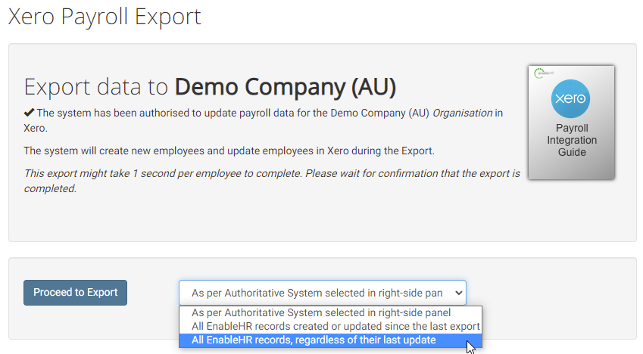643x354 pixels.
Task: Open the Payroll Integration Guide thumbnail
Action: click(571, 123)
